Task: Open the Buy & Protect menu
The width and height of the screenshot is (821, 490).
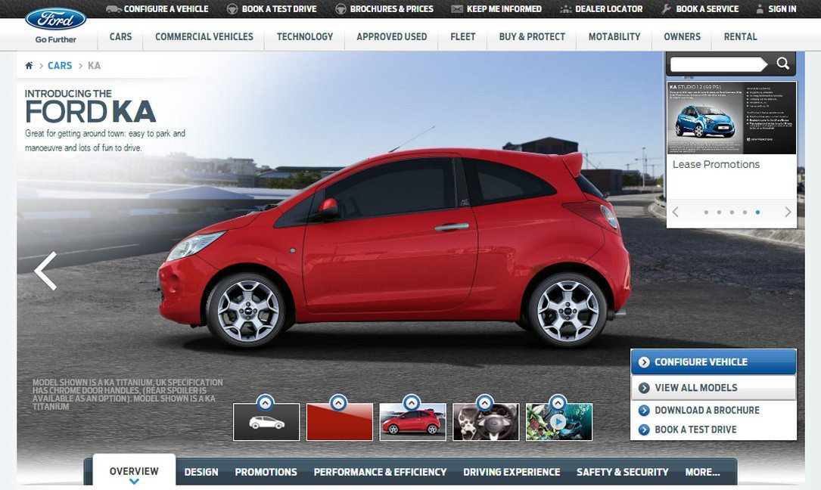Action: pyautogui.click(x=532, y=36)
